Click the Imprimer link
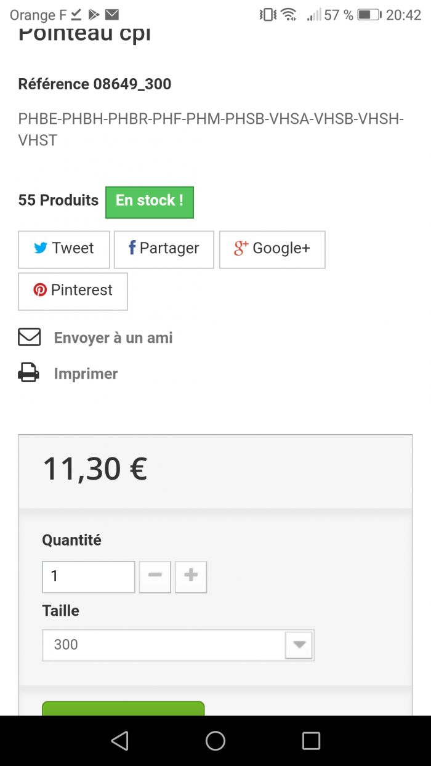Viewport: 431px width, 766px height. coord(86,373)
